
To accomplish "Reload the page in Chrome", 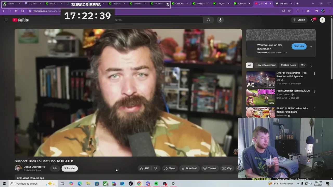I will pyautogui.click(x=16, y=11).
